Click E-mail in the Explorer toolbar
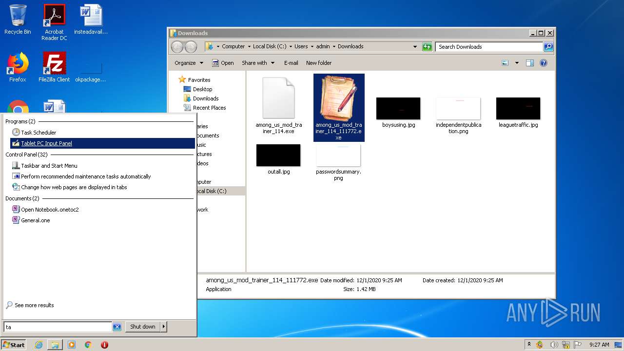 click(x=291, y=63)
